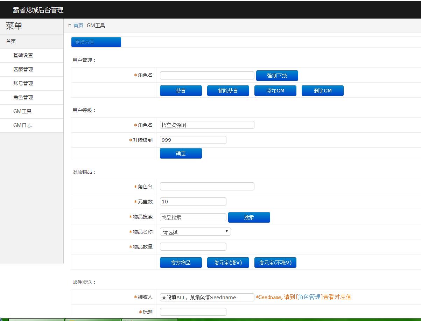This screenshot has width=421, height=321.
Task: Confirm level change with 确定 button
Action: click(x=181, y=153)
